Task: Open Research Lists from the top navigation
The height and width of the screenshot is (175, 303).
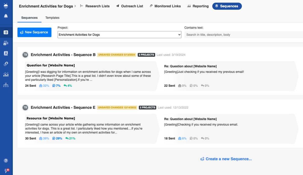Action: click(97, 6)
